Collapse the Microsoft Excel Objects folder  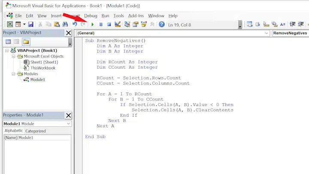pyautogui.click(x=13, y=57)
